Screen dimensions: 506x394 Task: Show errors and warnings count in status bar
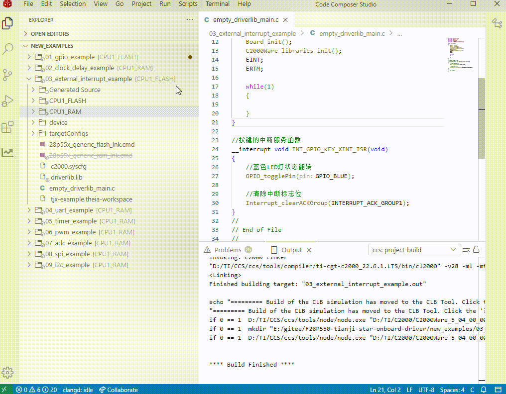[36, 390]
